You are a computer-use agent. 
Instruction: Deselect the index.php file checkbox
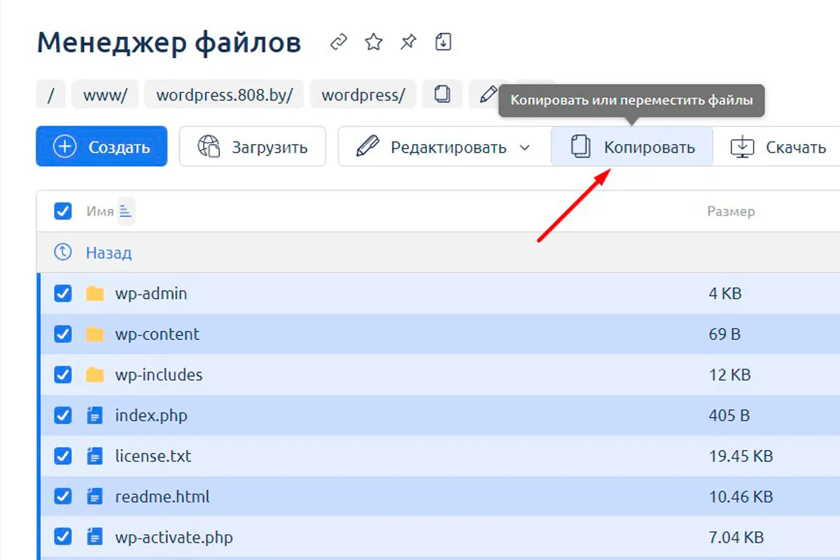click(63, 415)
